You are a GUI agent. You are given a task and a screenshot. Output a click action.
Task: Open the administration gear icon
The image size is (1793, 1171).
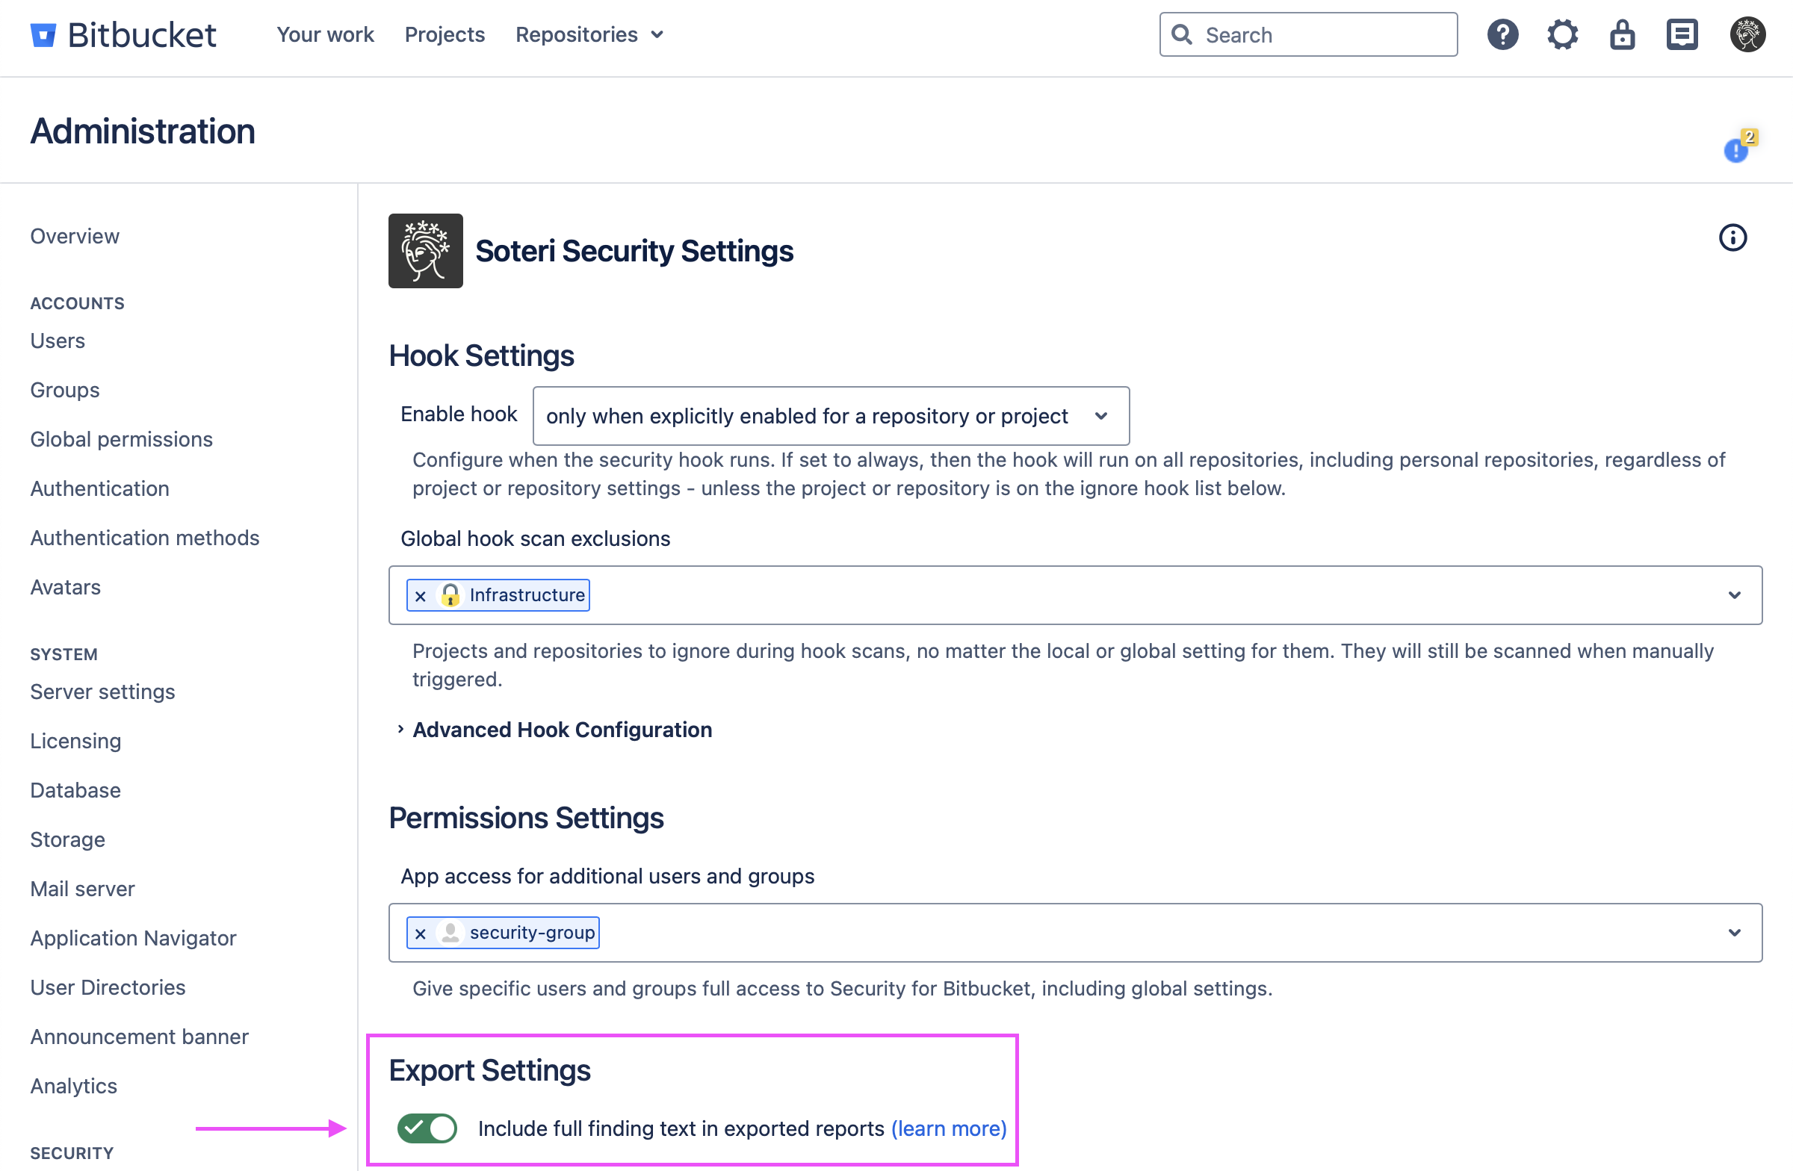tap(1562, 34)
